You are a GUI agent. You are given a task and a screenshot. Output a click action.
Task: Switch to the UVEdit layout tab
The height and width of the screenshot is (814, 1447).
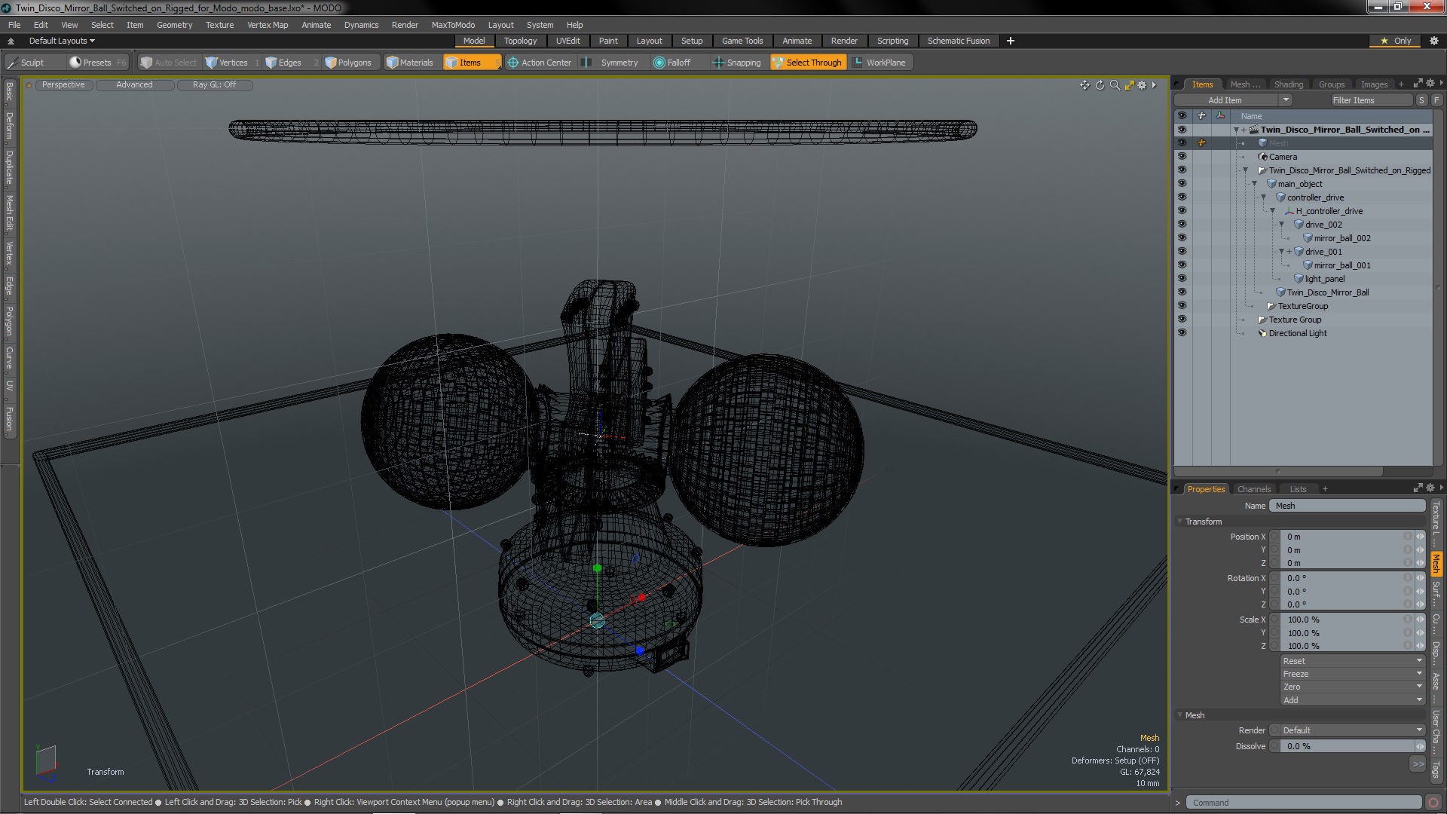[567, 41]
